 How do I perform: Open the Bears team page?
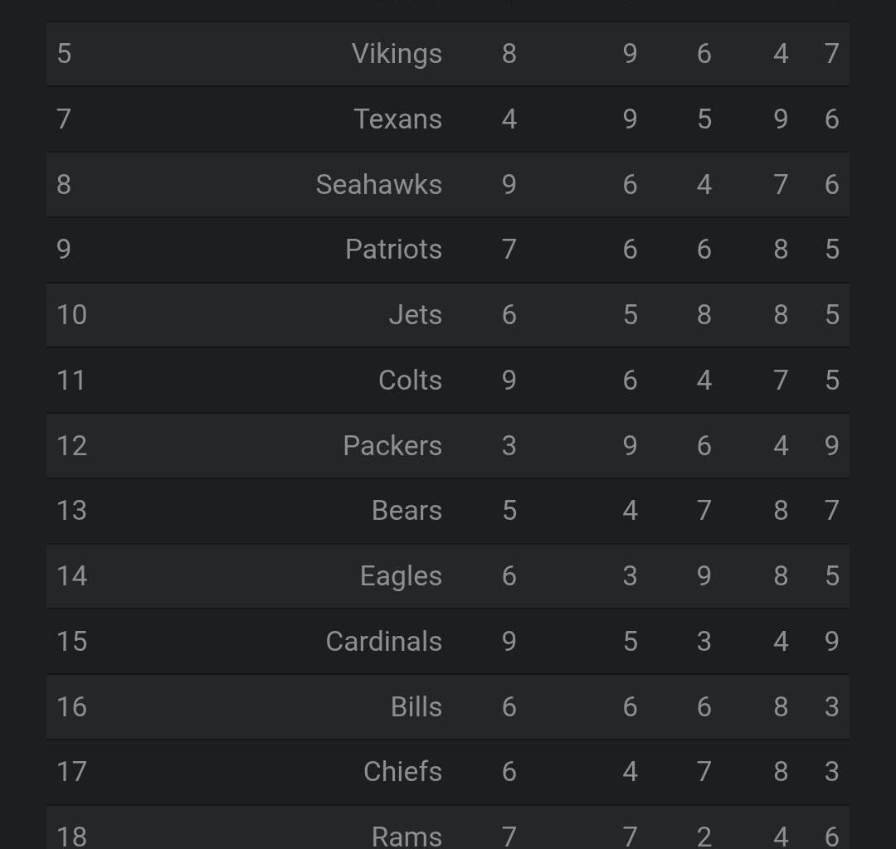coord(406,510)
